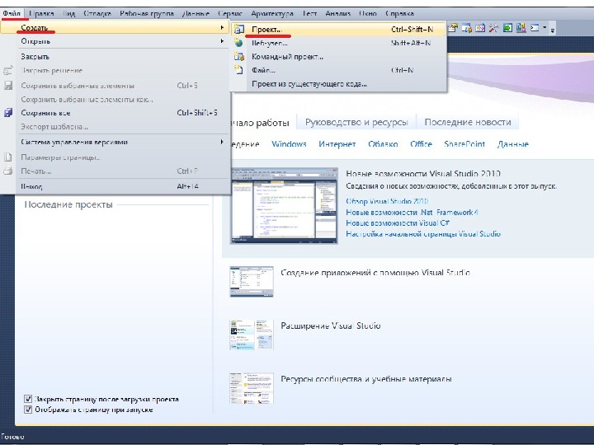Click the new file icon beside Файл...

[x=238, y=70]
